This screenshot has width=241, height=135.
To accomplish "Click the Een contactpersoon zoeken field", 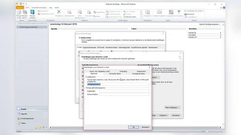I will [194, 11].
